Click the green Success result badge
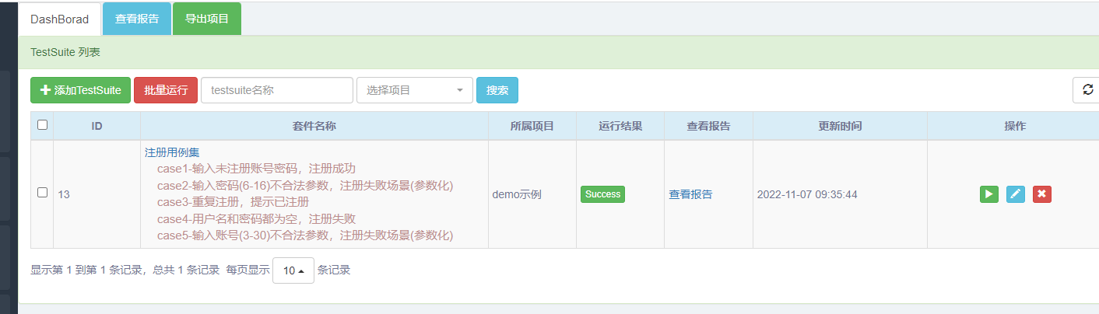The image size is (1099, 314). tap(602, 194)
